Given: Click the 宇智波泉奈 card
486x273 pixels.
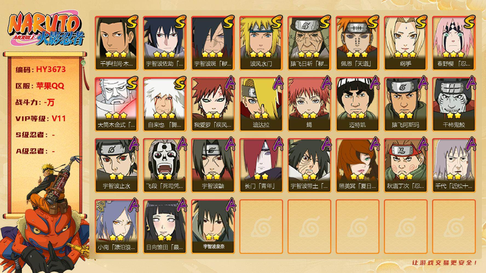Looking at the screenshot, I should click(213, 227).
